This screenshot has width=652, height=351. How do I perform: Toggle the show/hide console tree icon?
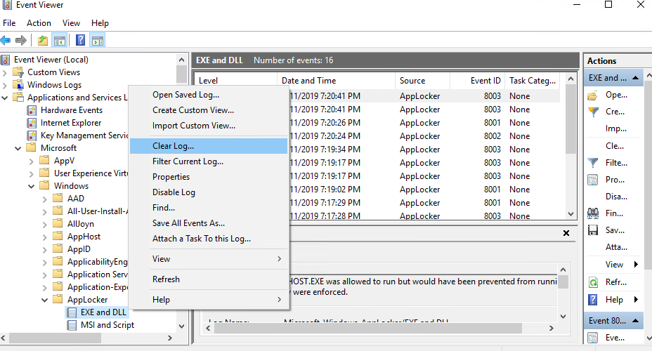click(60, 41)
